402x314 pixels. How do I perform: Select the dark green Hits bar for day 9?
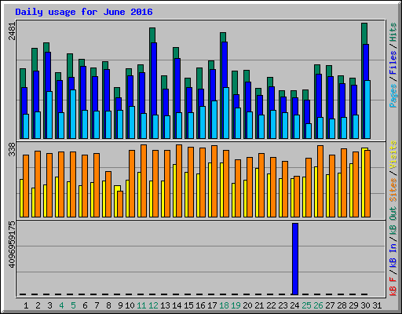[117, 93]
